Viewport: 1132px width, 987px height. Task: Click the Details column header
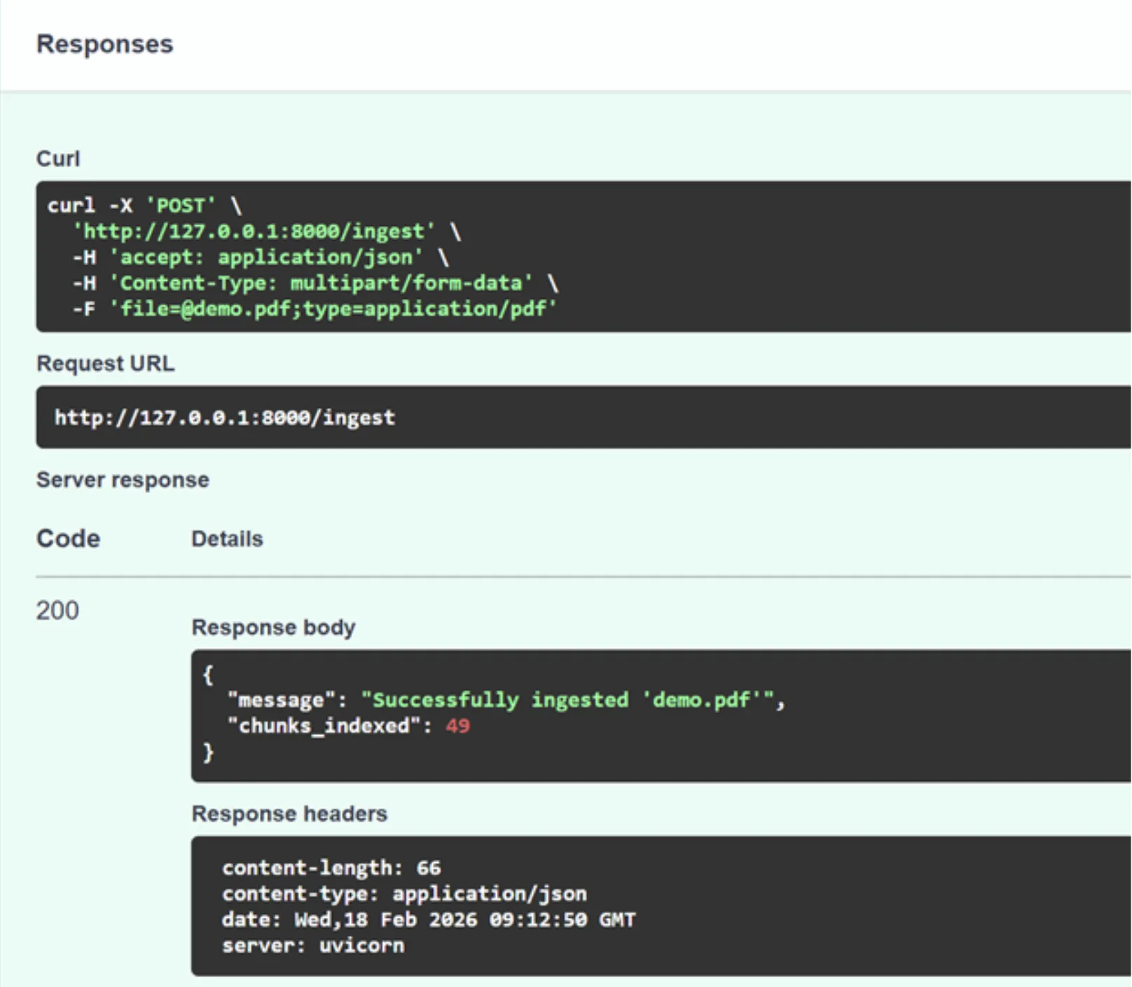(227, 539)
